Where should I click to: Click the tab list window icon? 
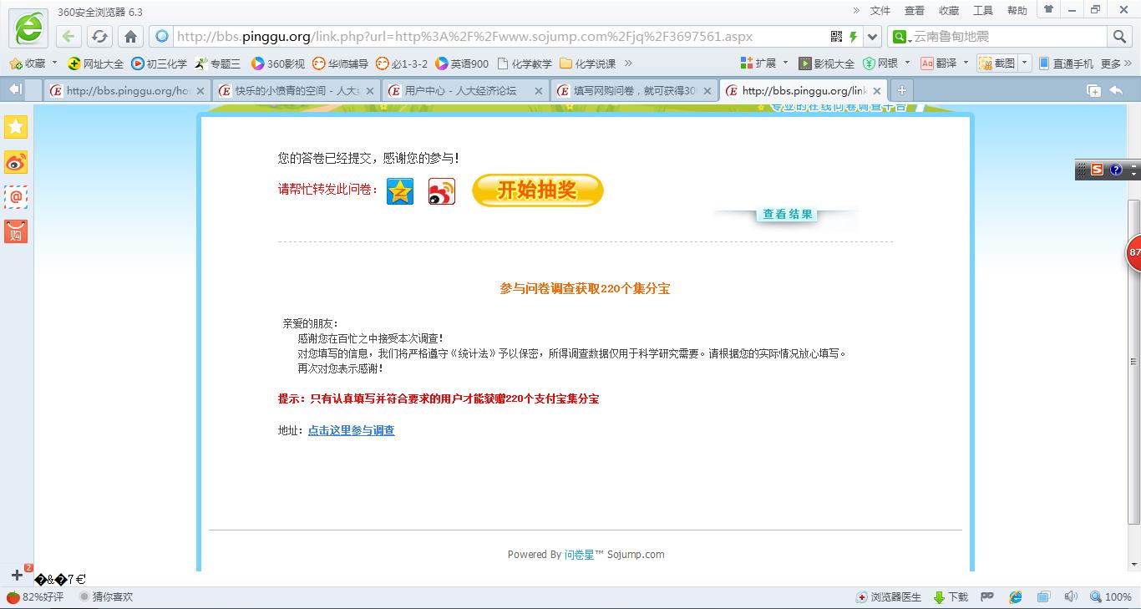click(x=1093, y=90)
